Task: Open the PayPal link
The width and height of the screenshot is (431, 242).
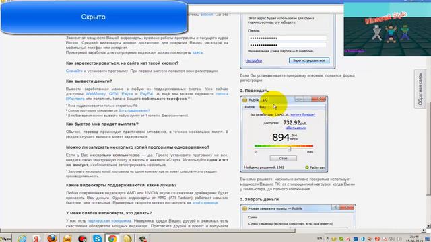Action: click(147, 94)
